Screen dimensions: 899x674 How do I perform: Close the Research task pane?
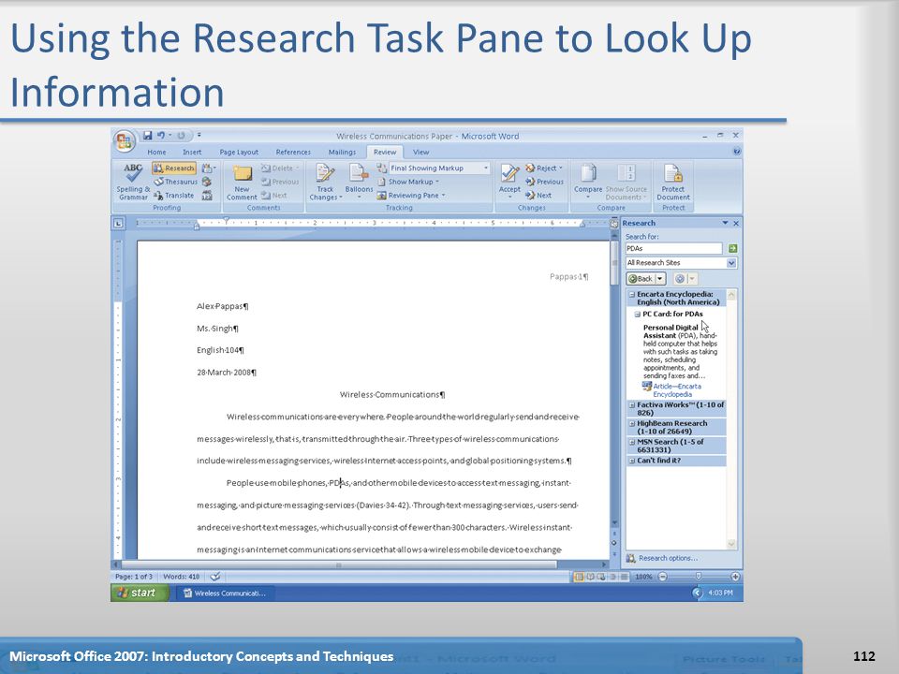tap(736, 223)
